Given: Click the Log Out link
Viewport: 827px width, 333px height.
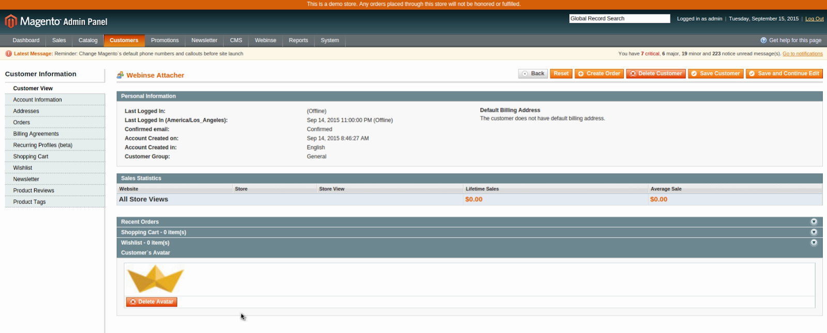Looking at the screenshot, I should [815, 19].
